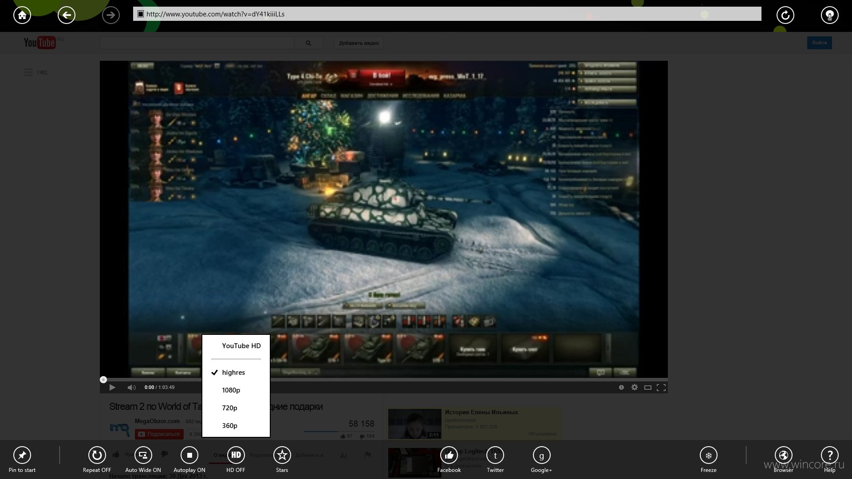This screenshot has width=852, height=479.
Task: Open Stars in the app bar
Action: pos(282,459)
